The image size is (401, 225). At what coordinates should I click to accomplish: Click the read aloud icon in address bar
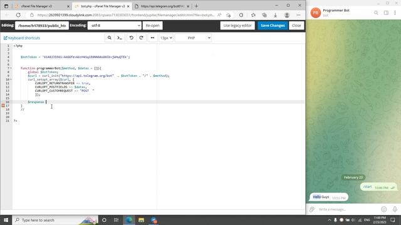(219, 15)
